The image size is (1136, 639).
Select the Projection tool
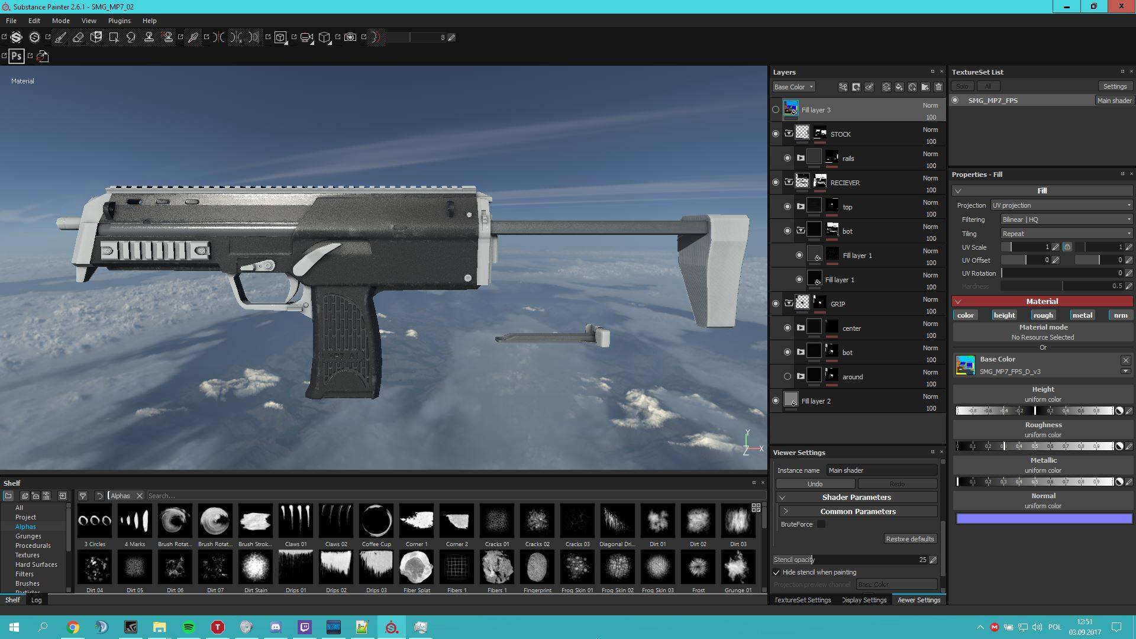[96, 37]
